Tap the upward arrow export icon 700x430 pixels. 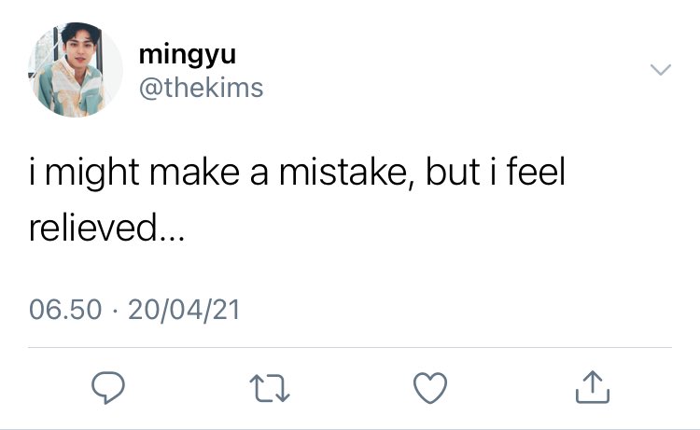click(592, 386)
